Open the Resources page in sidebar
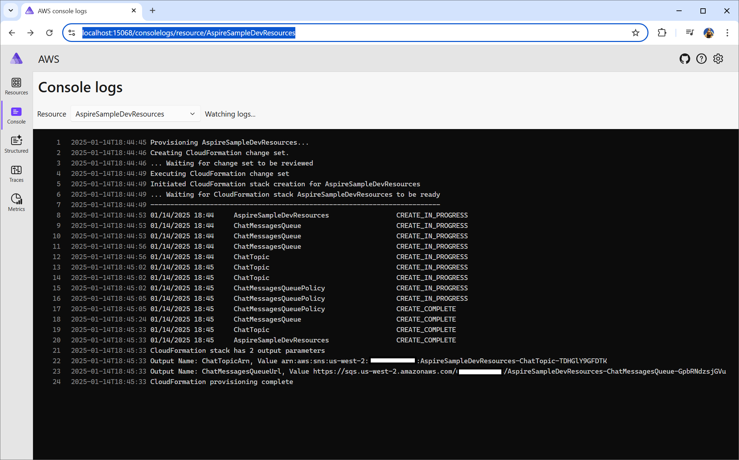 point(16,86)
